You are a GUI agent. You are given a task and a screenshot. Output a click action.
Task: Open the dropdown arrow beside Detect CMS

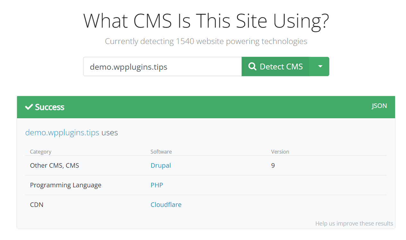(x=320, y=67)
